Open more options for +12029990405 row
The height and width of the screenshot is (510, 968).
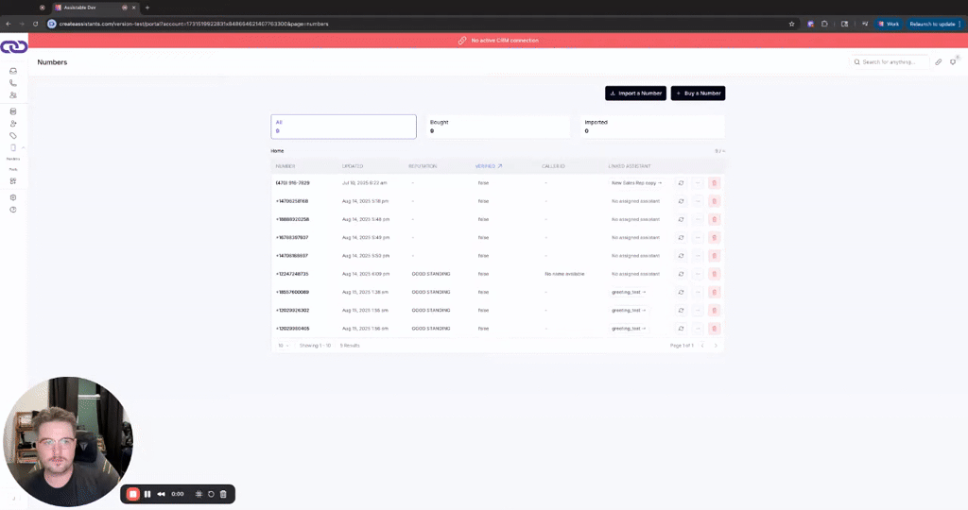(698, 329)
